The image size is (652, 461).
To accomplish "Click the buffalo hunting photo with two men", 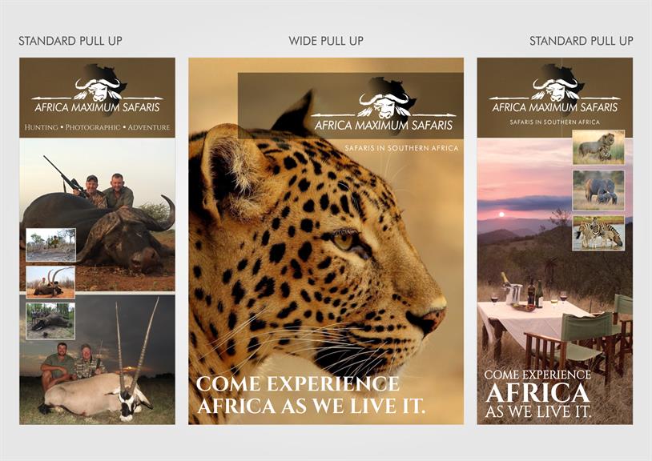I will [97, 214].
